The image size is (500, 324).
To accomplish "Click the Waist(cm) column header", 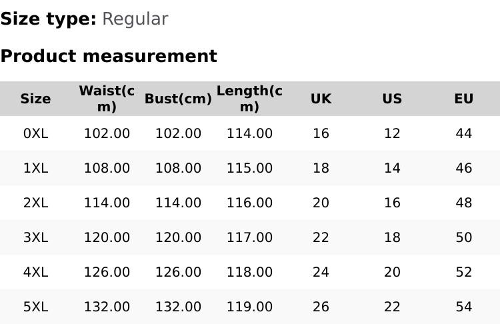I will [x=107, y=99].
